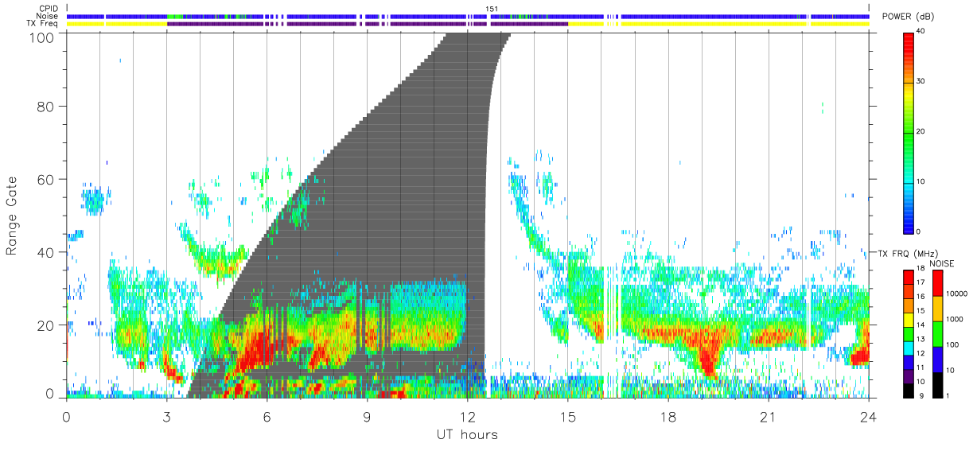The width and height of the screenshot is (977, 451).
Task: Click the 21 tick on UT hours axis
Action: [x=769, y=417]
